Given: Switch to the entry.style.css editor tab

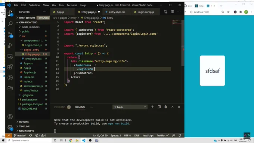Looking at the screenshot, I should click(117, 12).
